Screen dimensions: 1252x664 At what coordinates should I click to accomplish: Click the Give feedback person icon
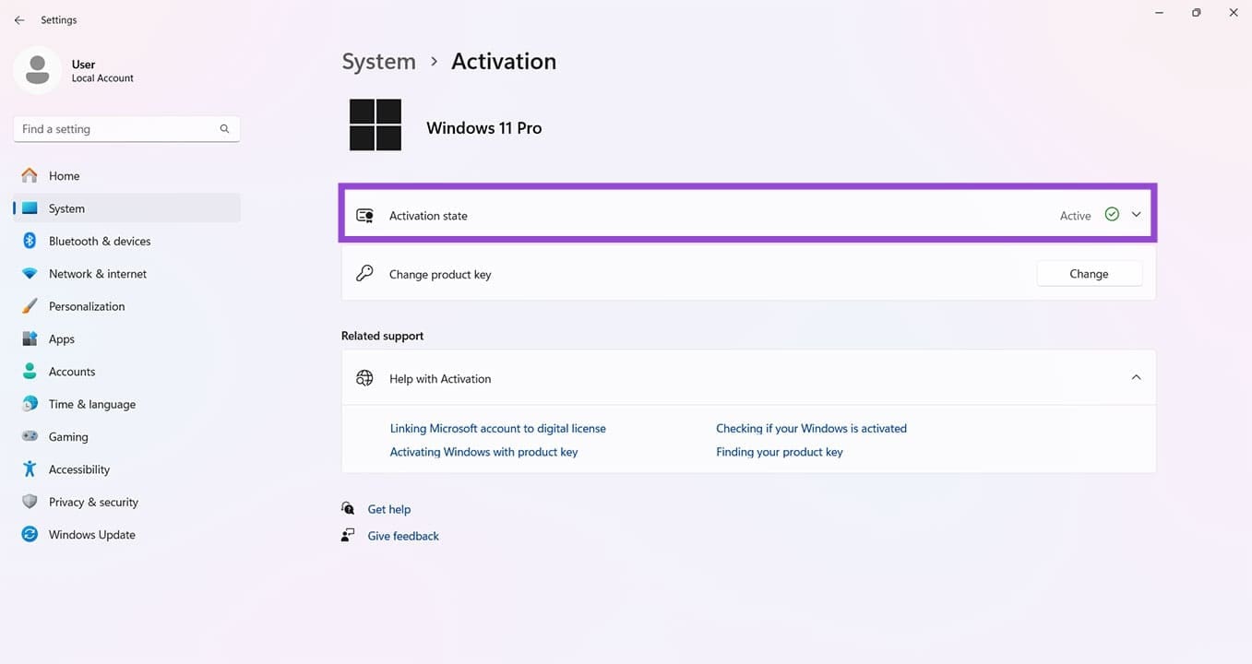pos(348,536)
